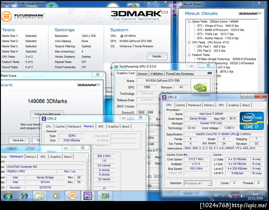269x210 pixels.
Task: Select the GT2 - Battle of Proxycon row
Action: [x=221, y=30]
